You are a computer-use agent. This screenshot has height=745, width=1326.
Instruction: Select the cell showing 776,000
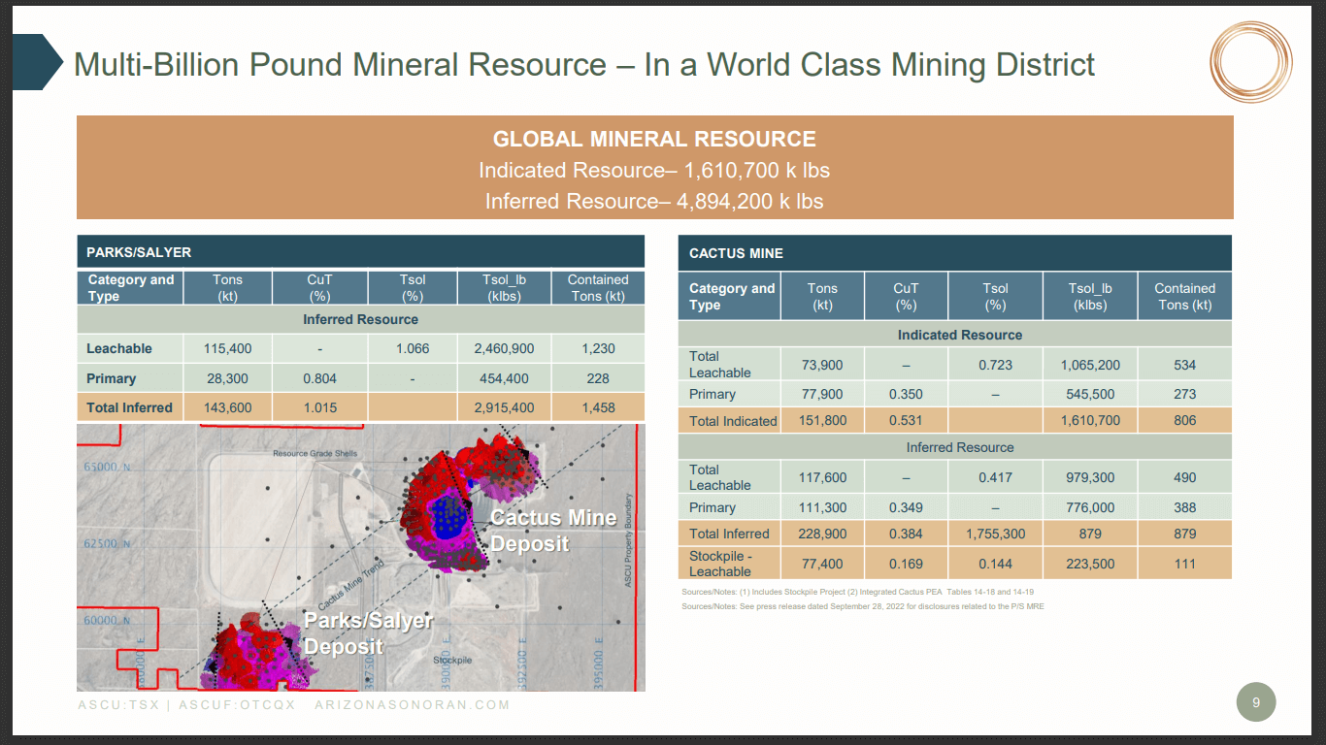1090,507
